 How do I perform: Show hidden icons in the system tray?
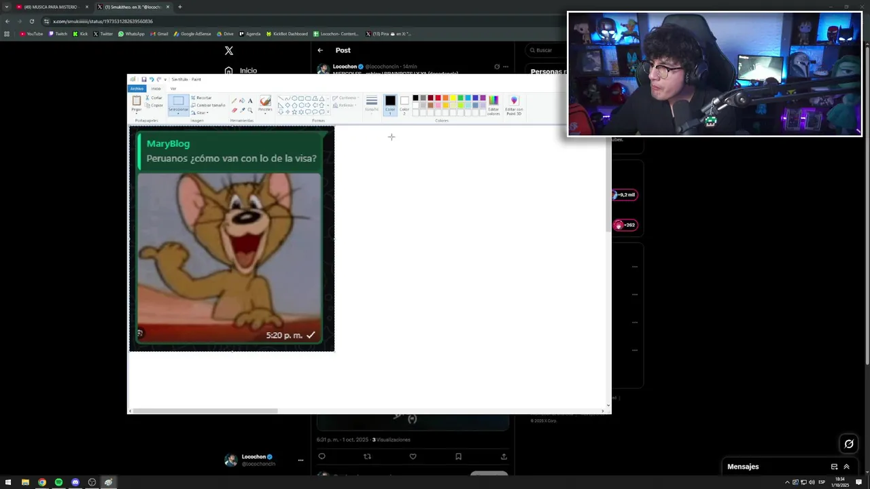click(x=787, y=482)
